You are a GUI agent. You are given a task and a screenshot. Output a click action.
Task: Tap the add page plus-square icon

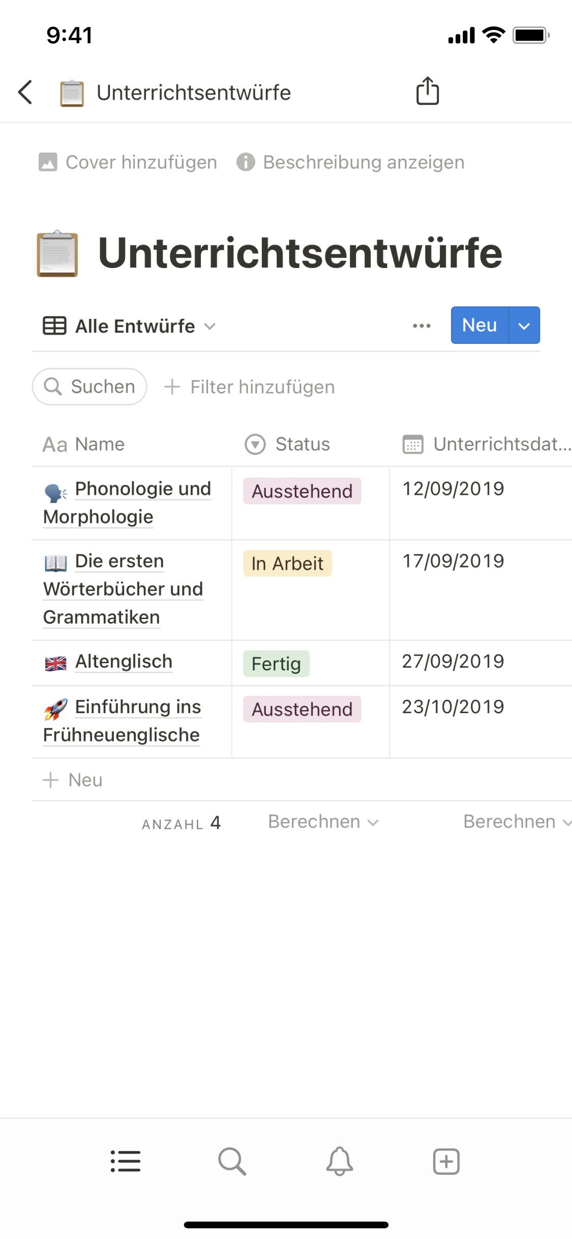[446, 1161]
